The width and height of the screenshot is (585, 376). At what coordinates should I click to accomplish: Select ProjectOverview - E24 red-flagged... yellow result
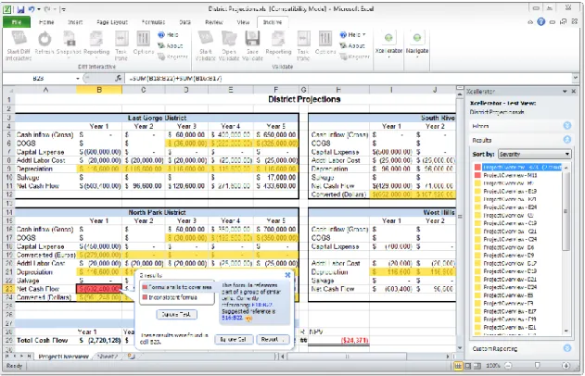pos(506,207)
